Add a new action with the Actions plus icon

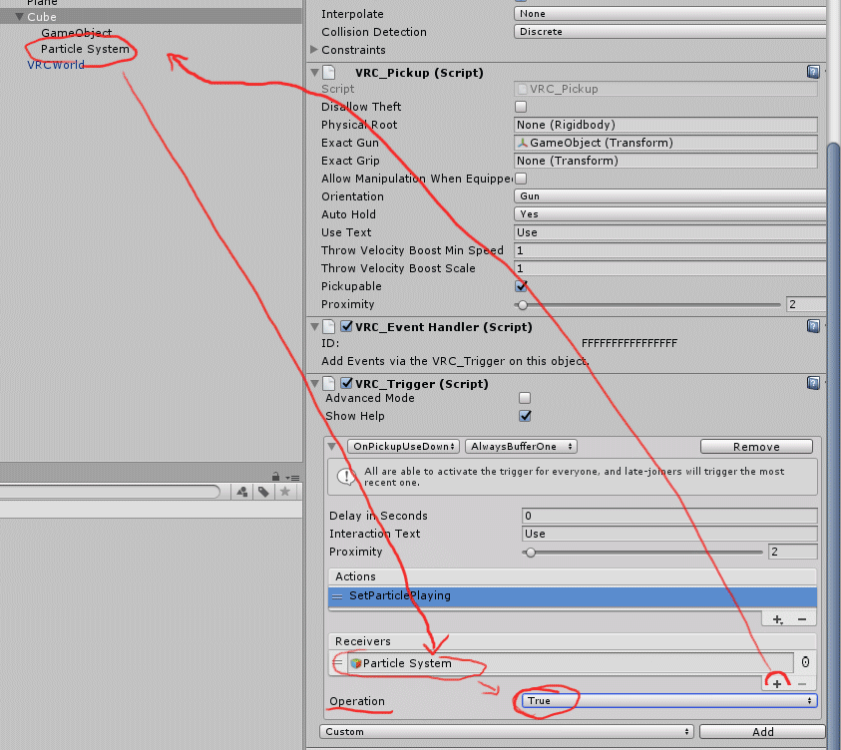click(x=777, y=619)
